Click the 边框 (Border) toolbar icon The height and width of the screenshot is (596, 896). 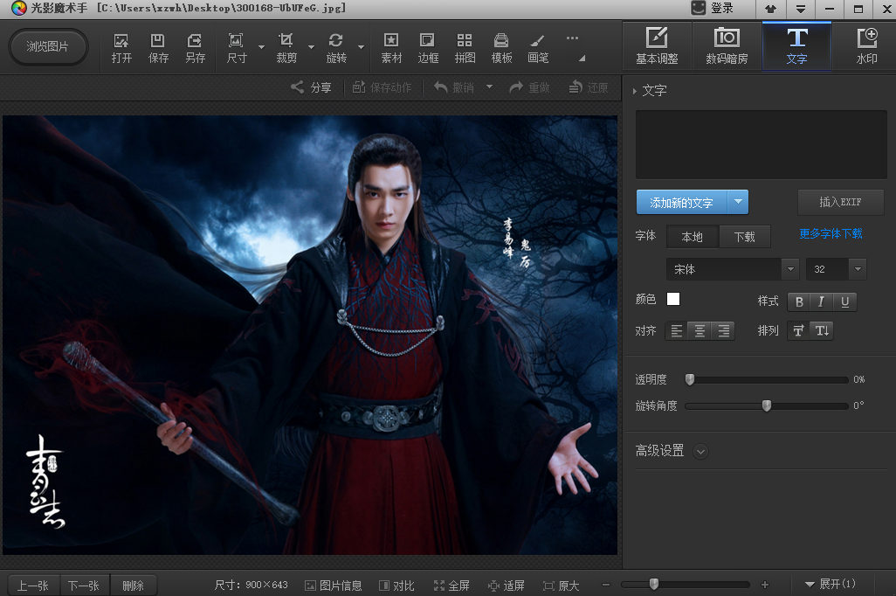pyautogui.click(x=428, y=47)
